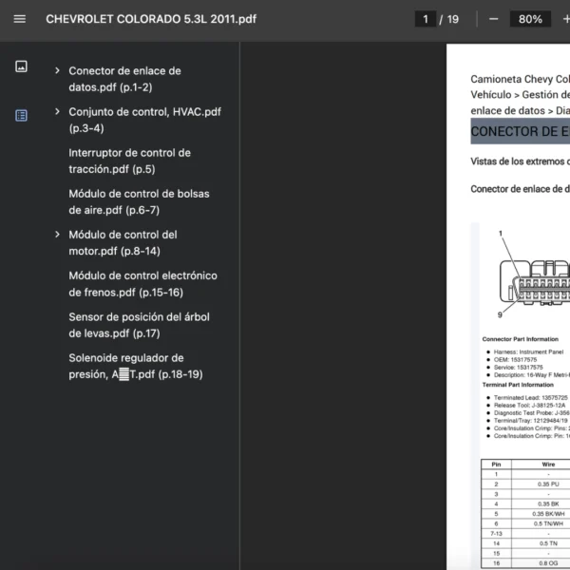Click the highlighted CONECTOR DE heading
The image size is (570, 570).
521,131
